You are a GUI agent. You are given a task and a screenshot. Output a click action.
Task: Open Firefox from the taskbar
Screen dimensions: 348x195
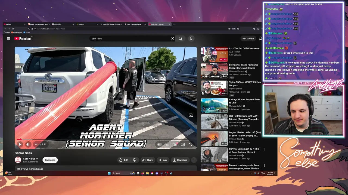pyautogui.click(x=143, y=173)
